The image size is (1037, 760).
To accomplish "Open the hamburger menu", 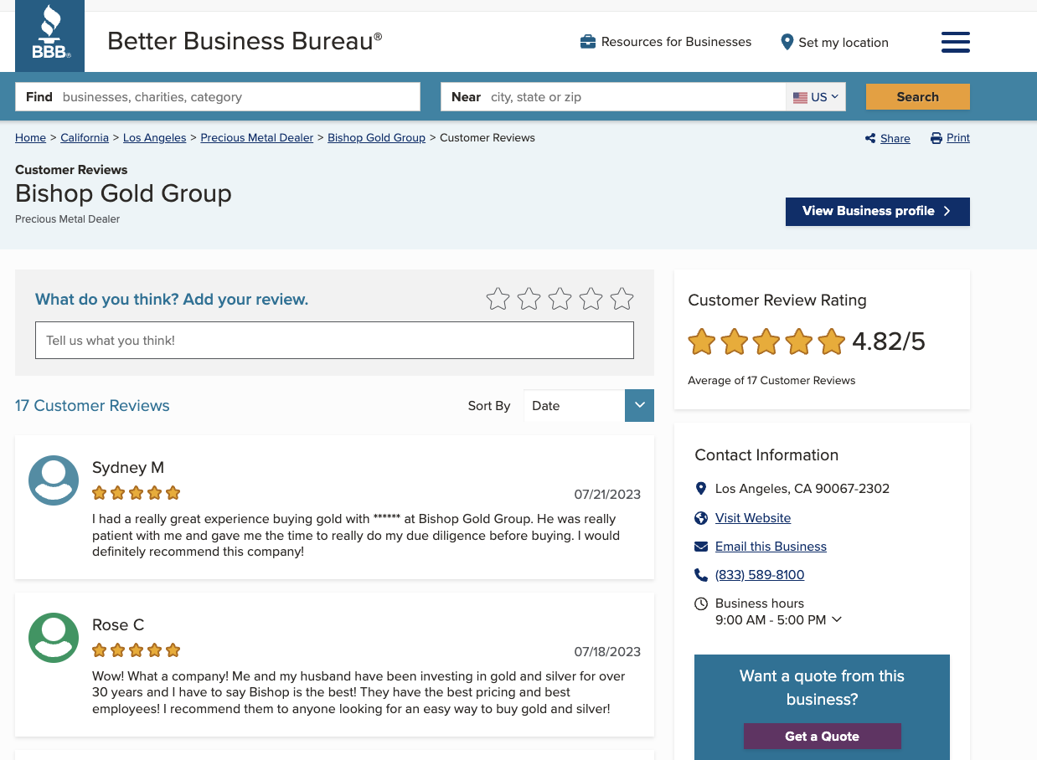I will [x=955, y=42].
